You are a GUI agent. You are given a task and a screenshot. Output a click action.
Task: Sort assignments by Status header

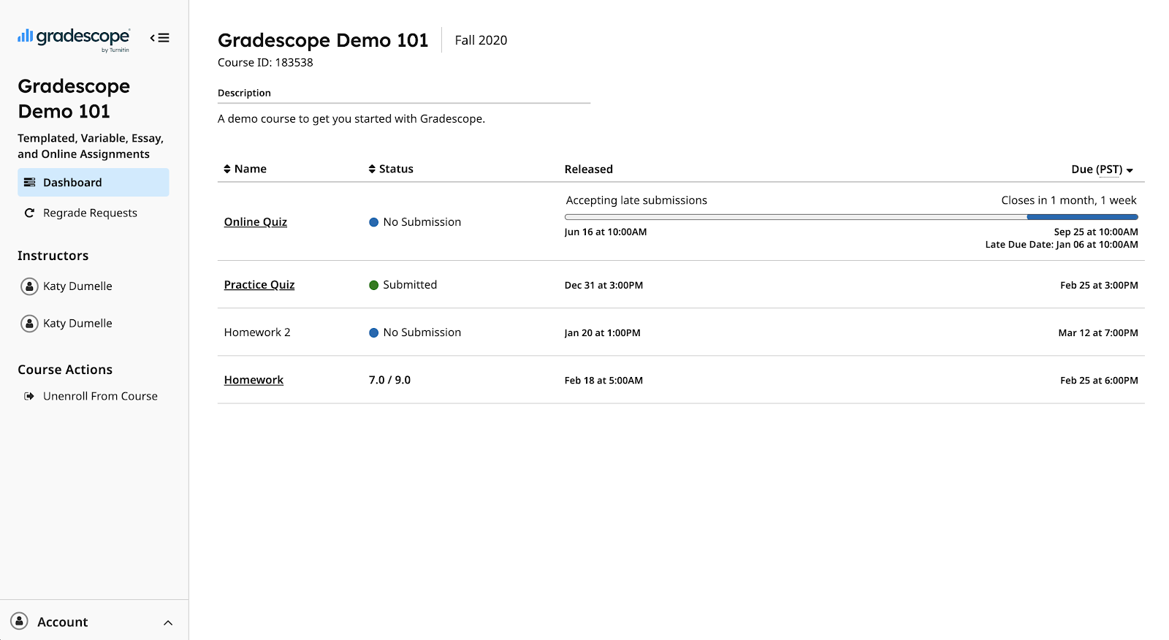pyautogui.click(x=391, y=169)
